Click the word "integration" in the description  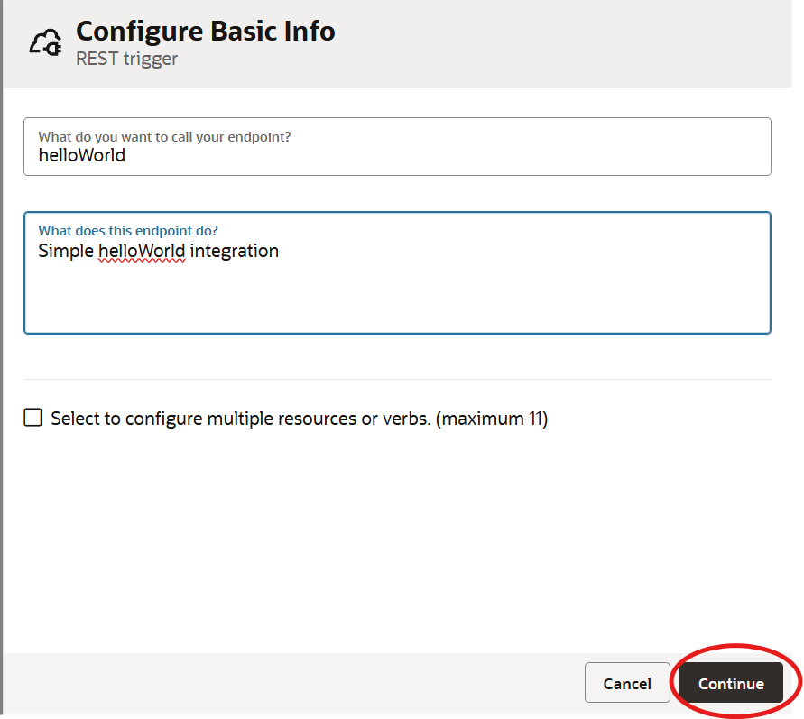tap(234, 252)
